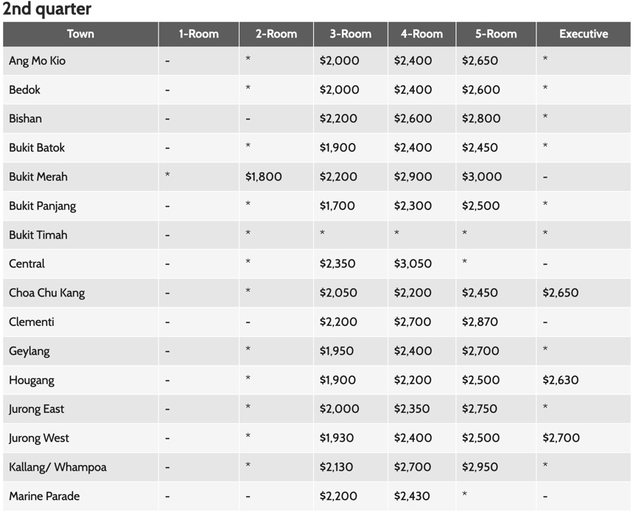Select Hougang Executive price $2,630
Image resolution: width=633 pixels, height=511 pixels.
click(560, 380)
